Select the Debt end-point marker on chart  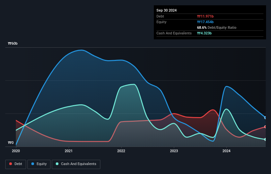tap(265, 127)
